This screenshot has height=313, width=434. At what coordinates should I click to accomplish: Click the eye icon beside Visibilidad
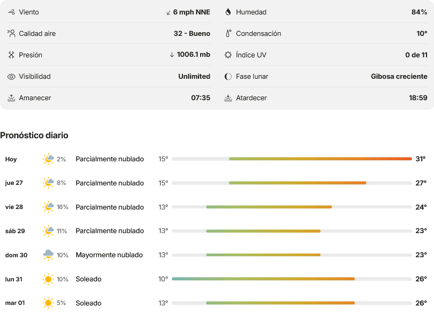tap(11, 77)
